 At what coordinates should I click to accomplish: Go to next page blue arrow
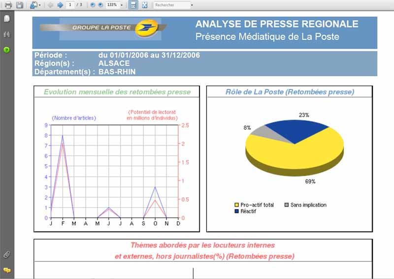point(60,5)
